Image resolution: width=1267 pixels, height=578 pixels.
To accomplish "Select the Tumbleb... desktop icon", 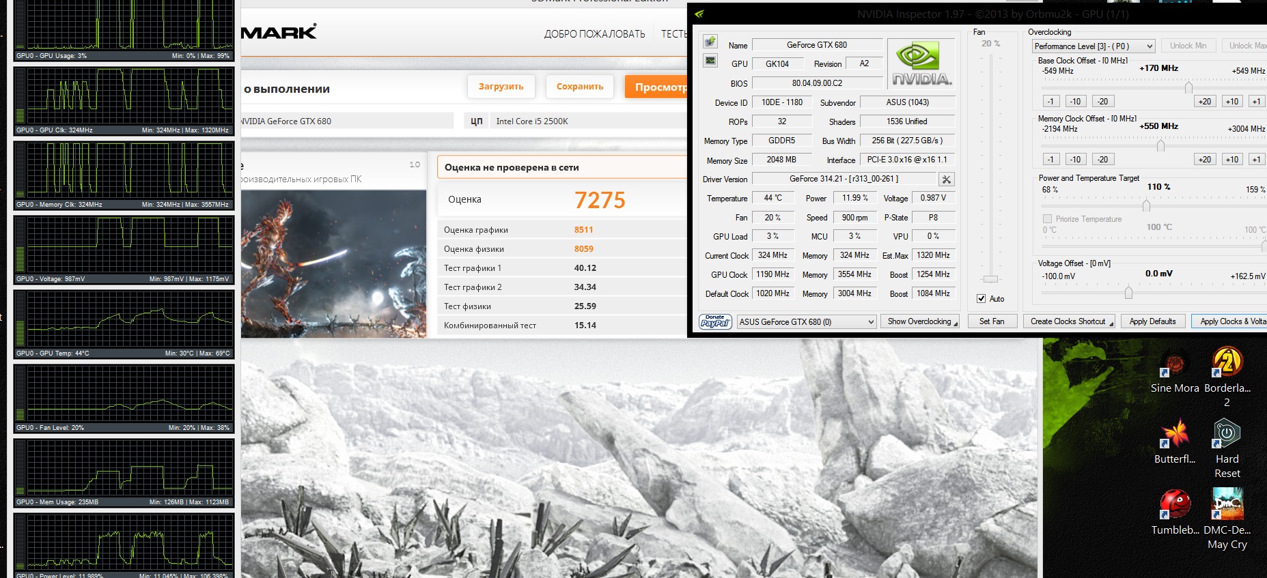I will (x=1175, y=512).
